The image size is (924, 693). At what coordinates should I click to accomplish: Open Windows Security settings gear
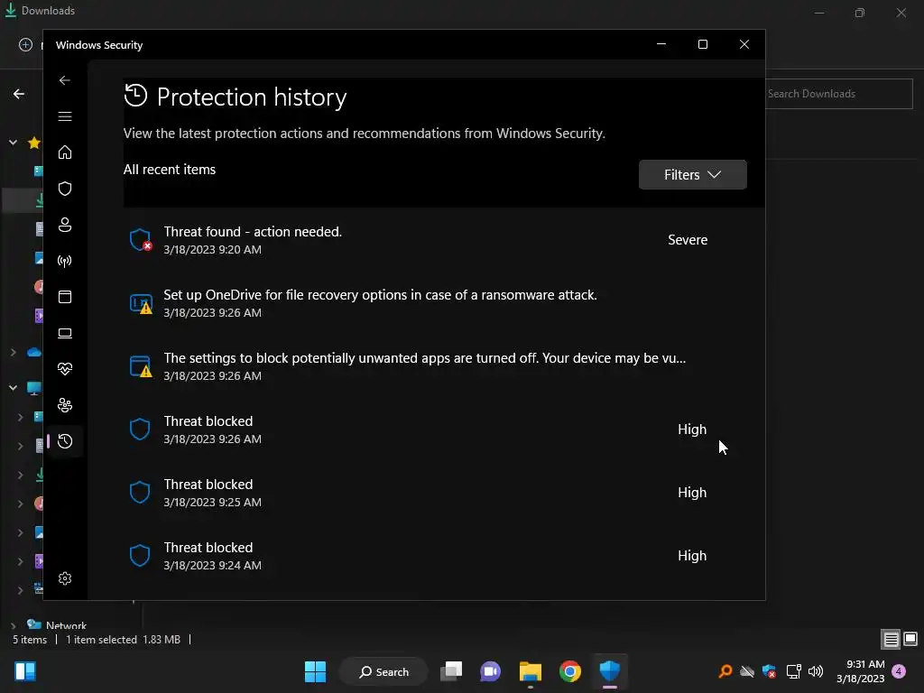(x=65, y=578)
